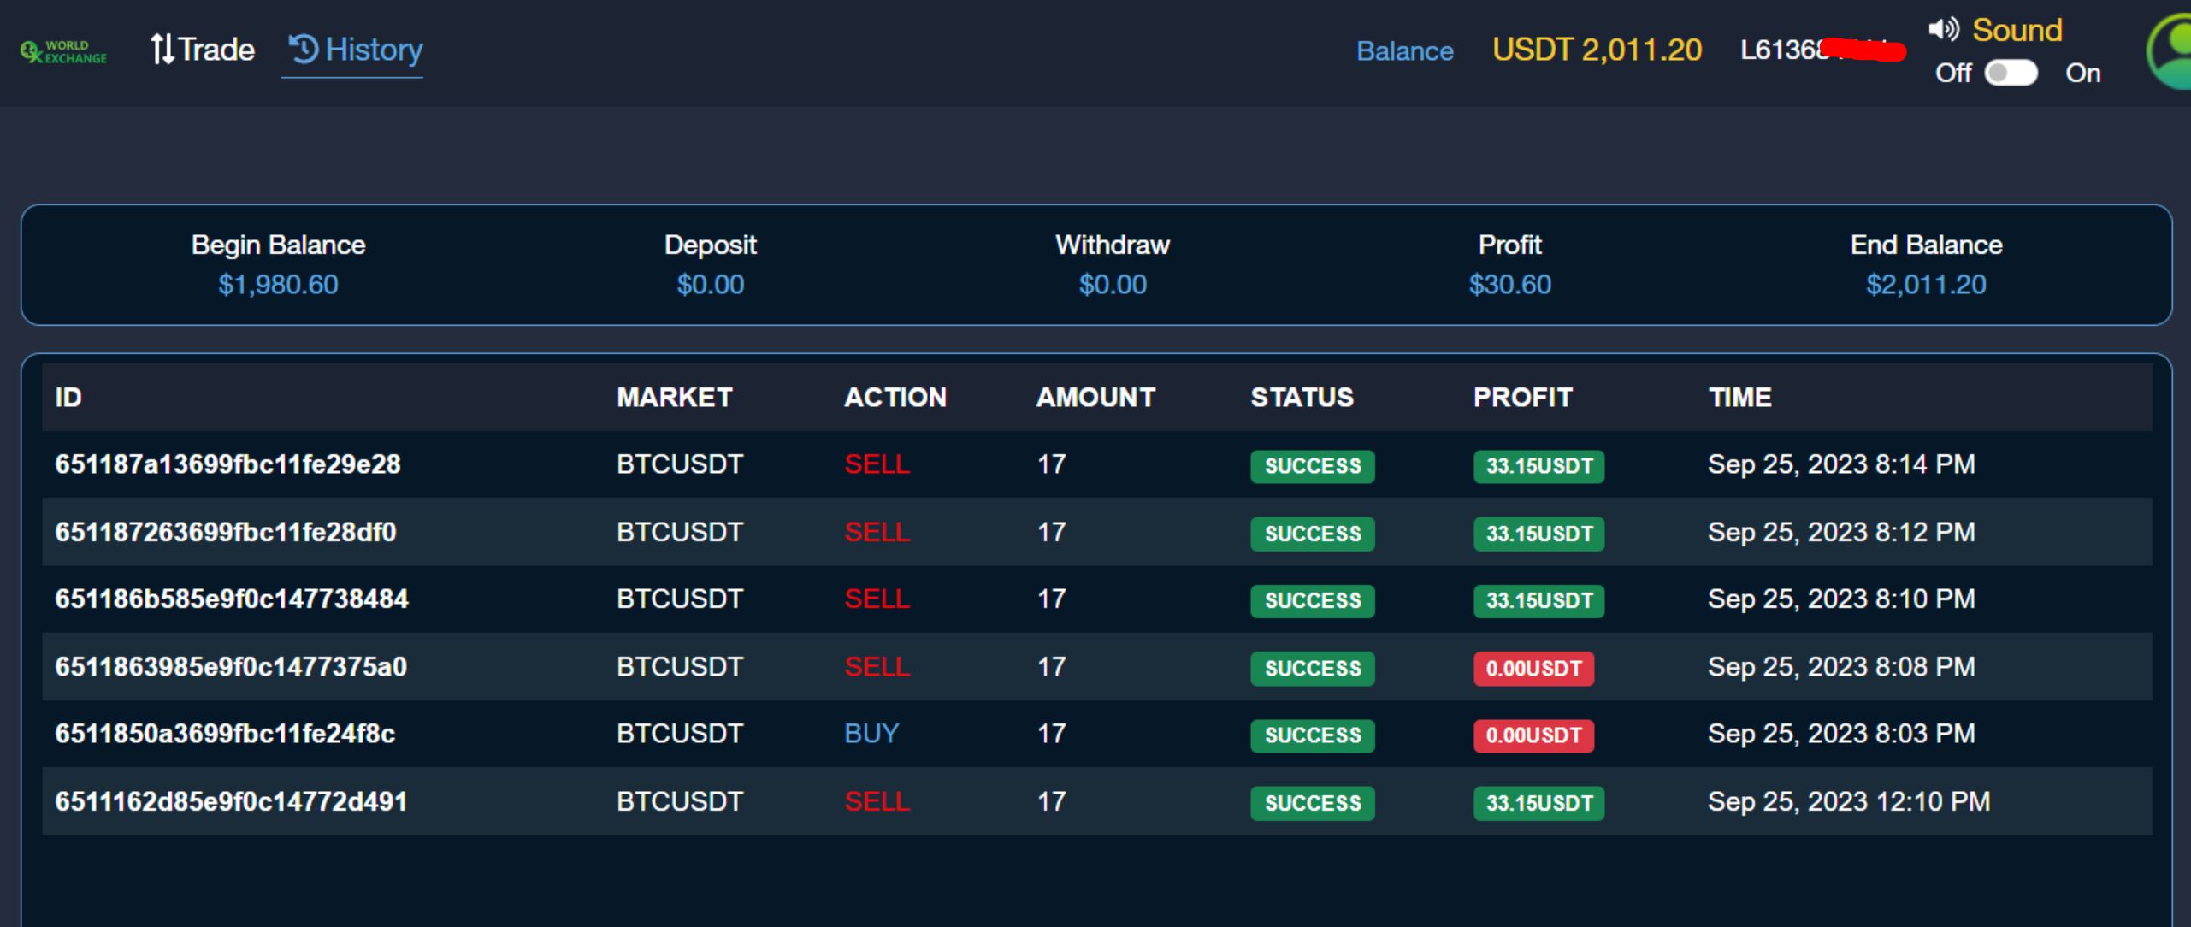2191x927 pixels.
Task: Click the USDT 2,011.20 balance amount
Action: pos(1597,50)
